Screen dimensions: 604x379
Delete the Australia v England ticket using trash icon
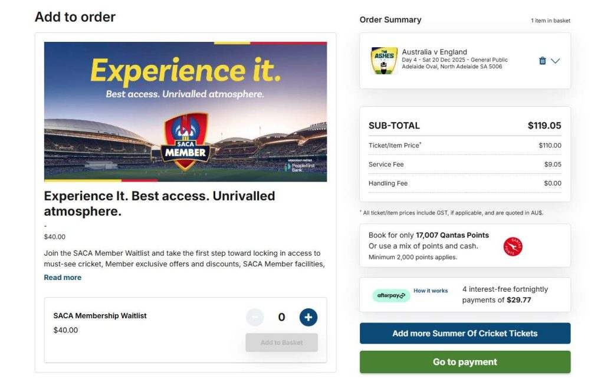pos(542,60)
